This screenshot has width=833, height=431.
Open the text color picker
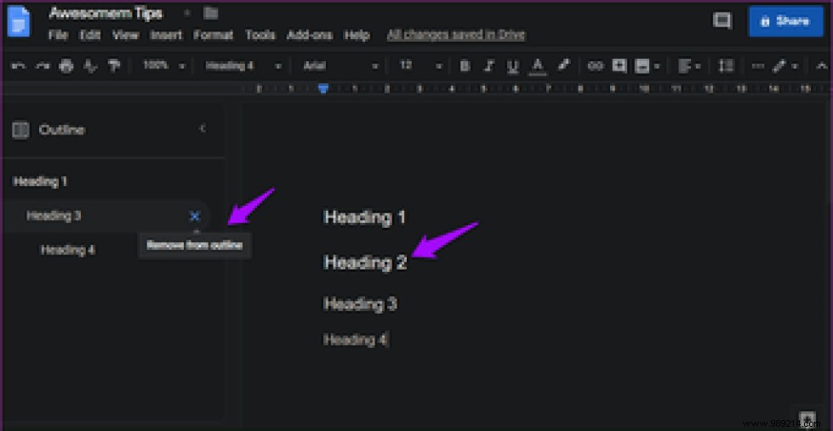tap(538, 67)
